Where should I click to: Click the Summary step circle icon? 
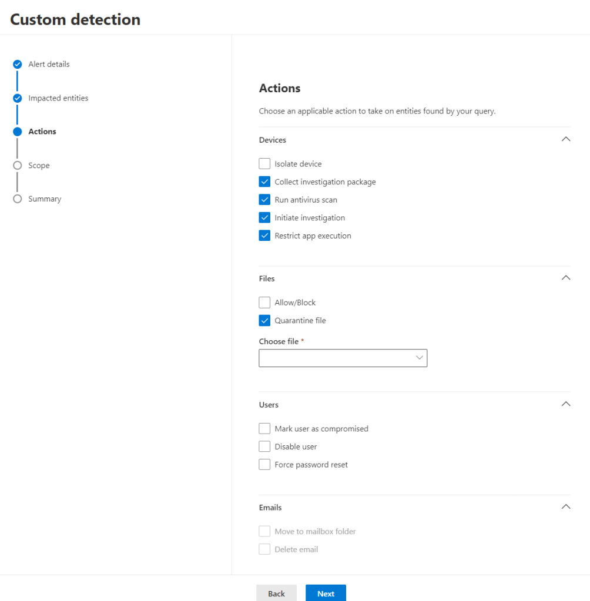[17, 199]
